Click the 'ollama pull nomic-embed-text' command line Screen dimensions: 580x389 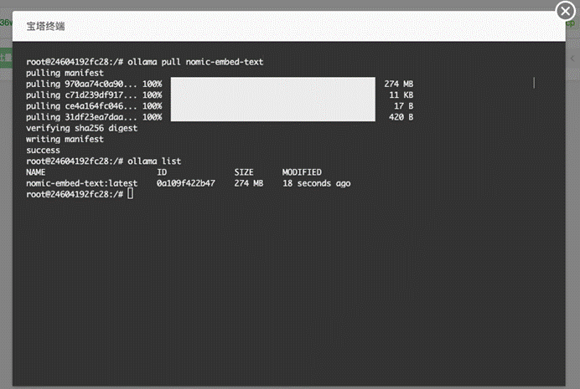click(145, 62)
